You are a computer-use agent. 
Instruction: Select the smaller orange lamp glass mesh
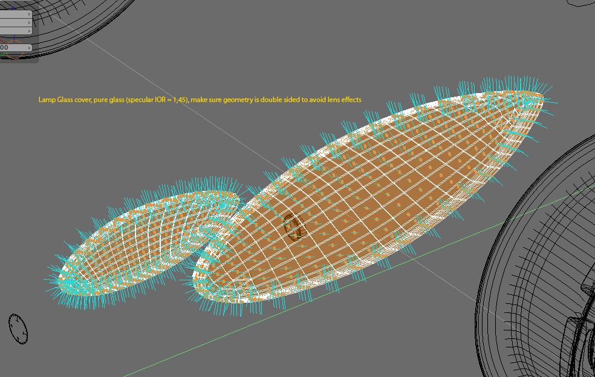click(149, 243)
